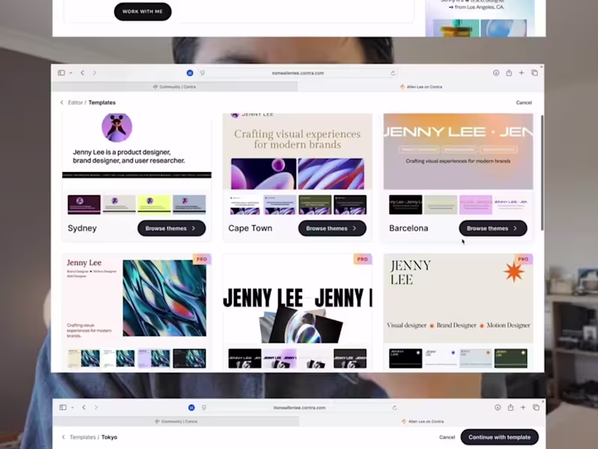Pick the olive green Cape Town theme swatch

click(315, 204)
